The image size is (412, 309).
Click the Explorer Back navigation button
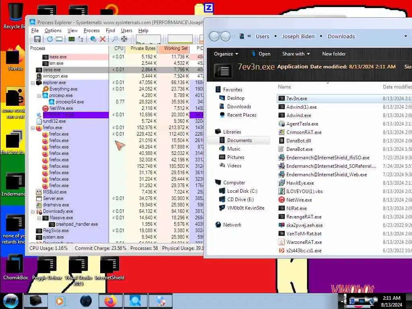[214, 36]
